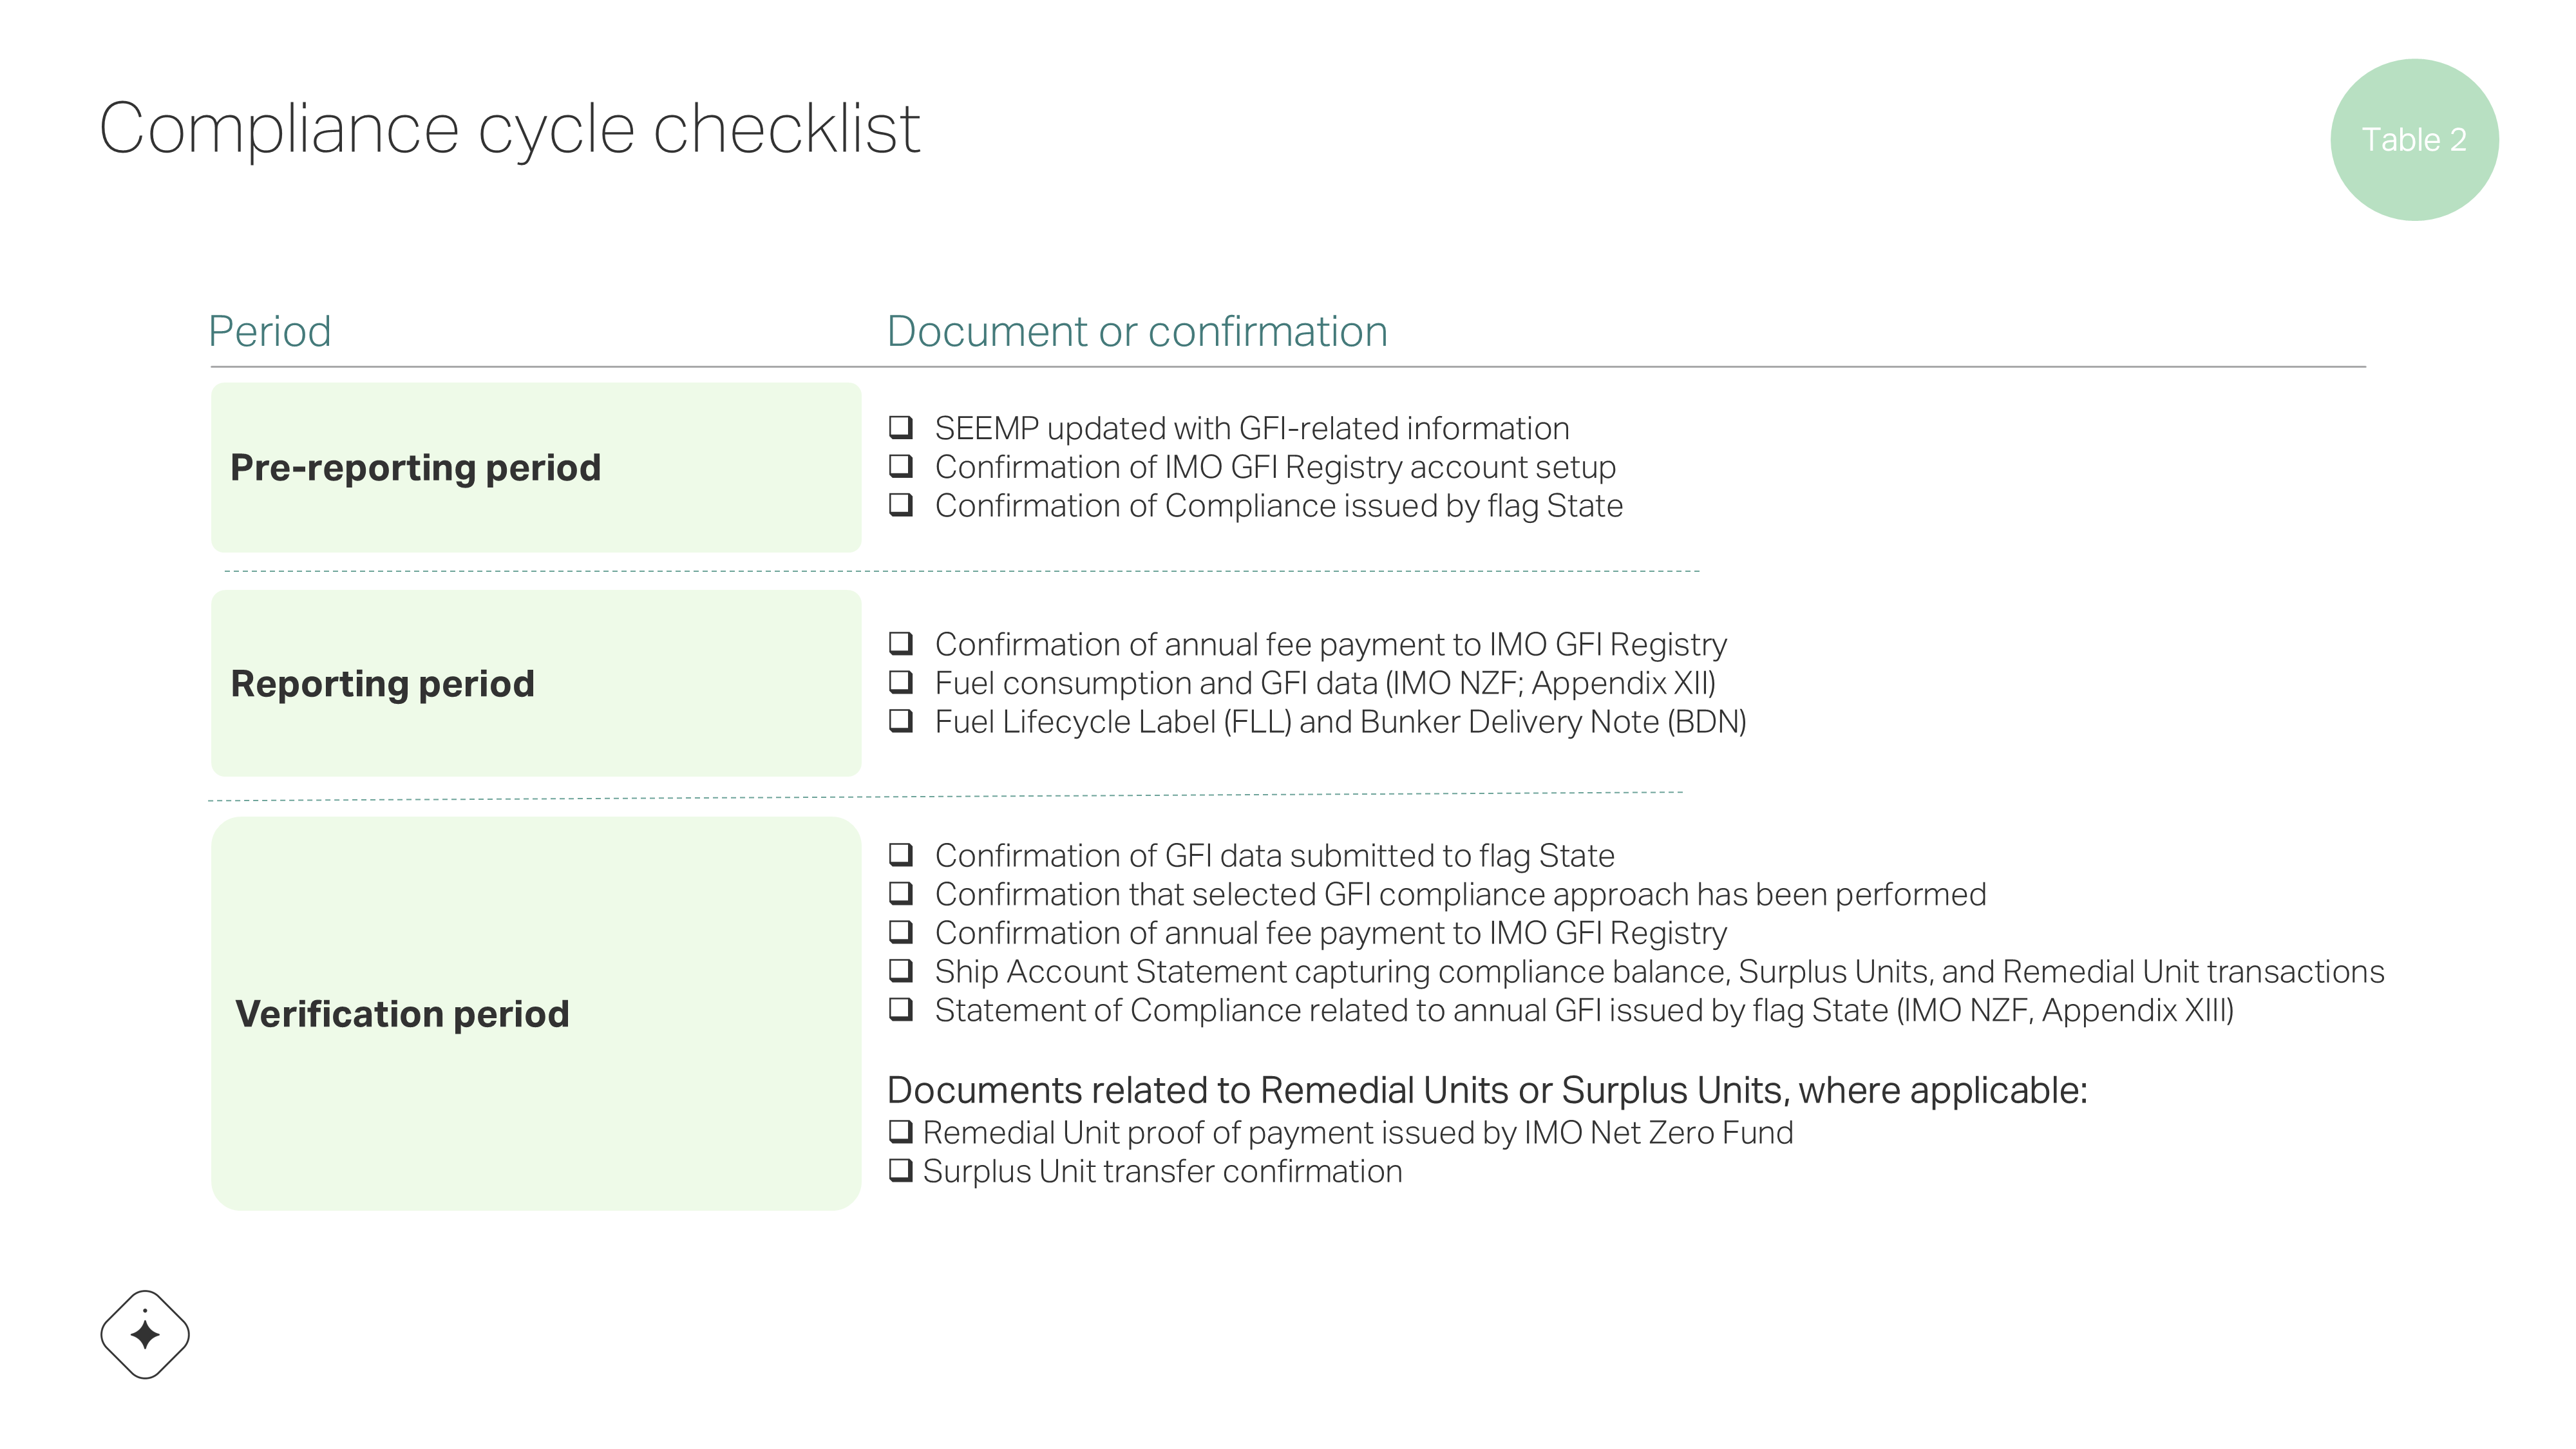Click the diamond star logo icon
The height and width of the screenshot is (1449, 2576).
(145, 1334)
